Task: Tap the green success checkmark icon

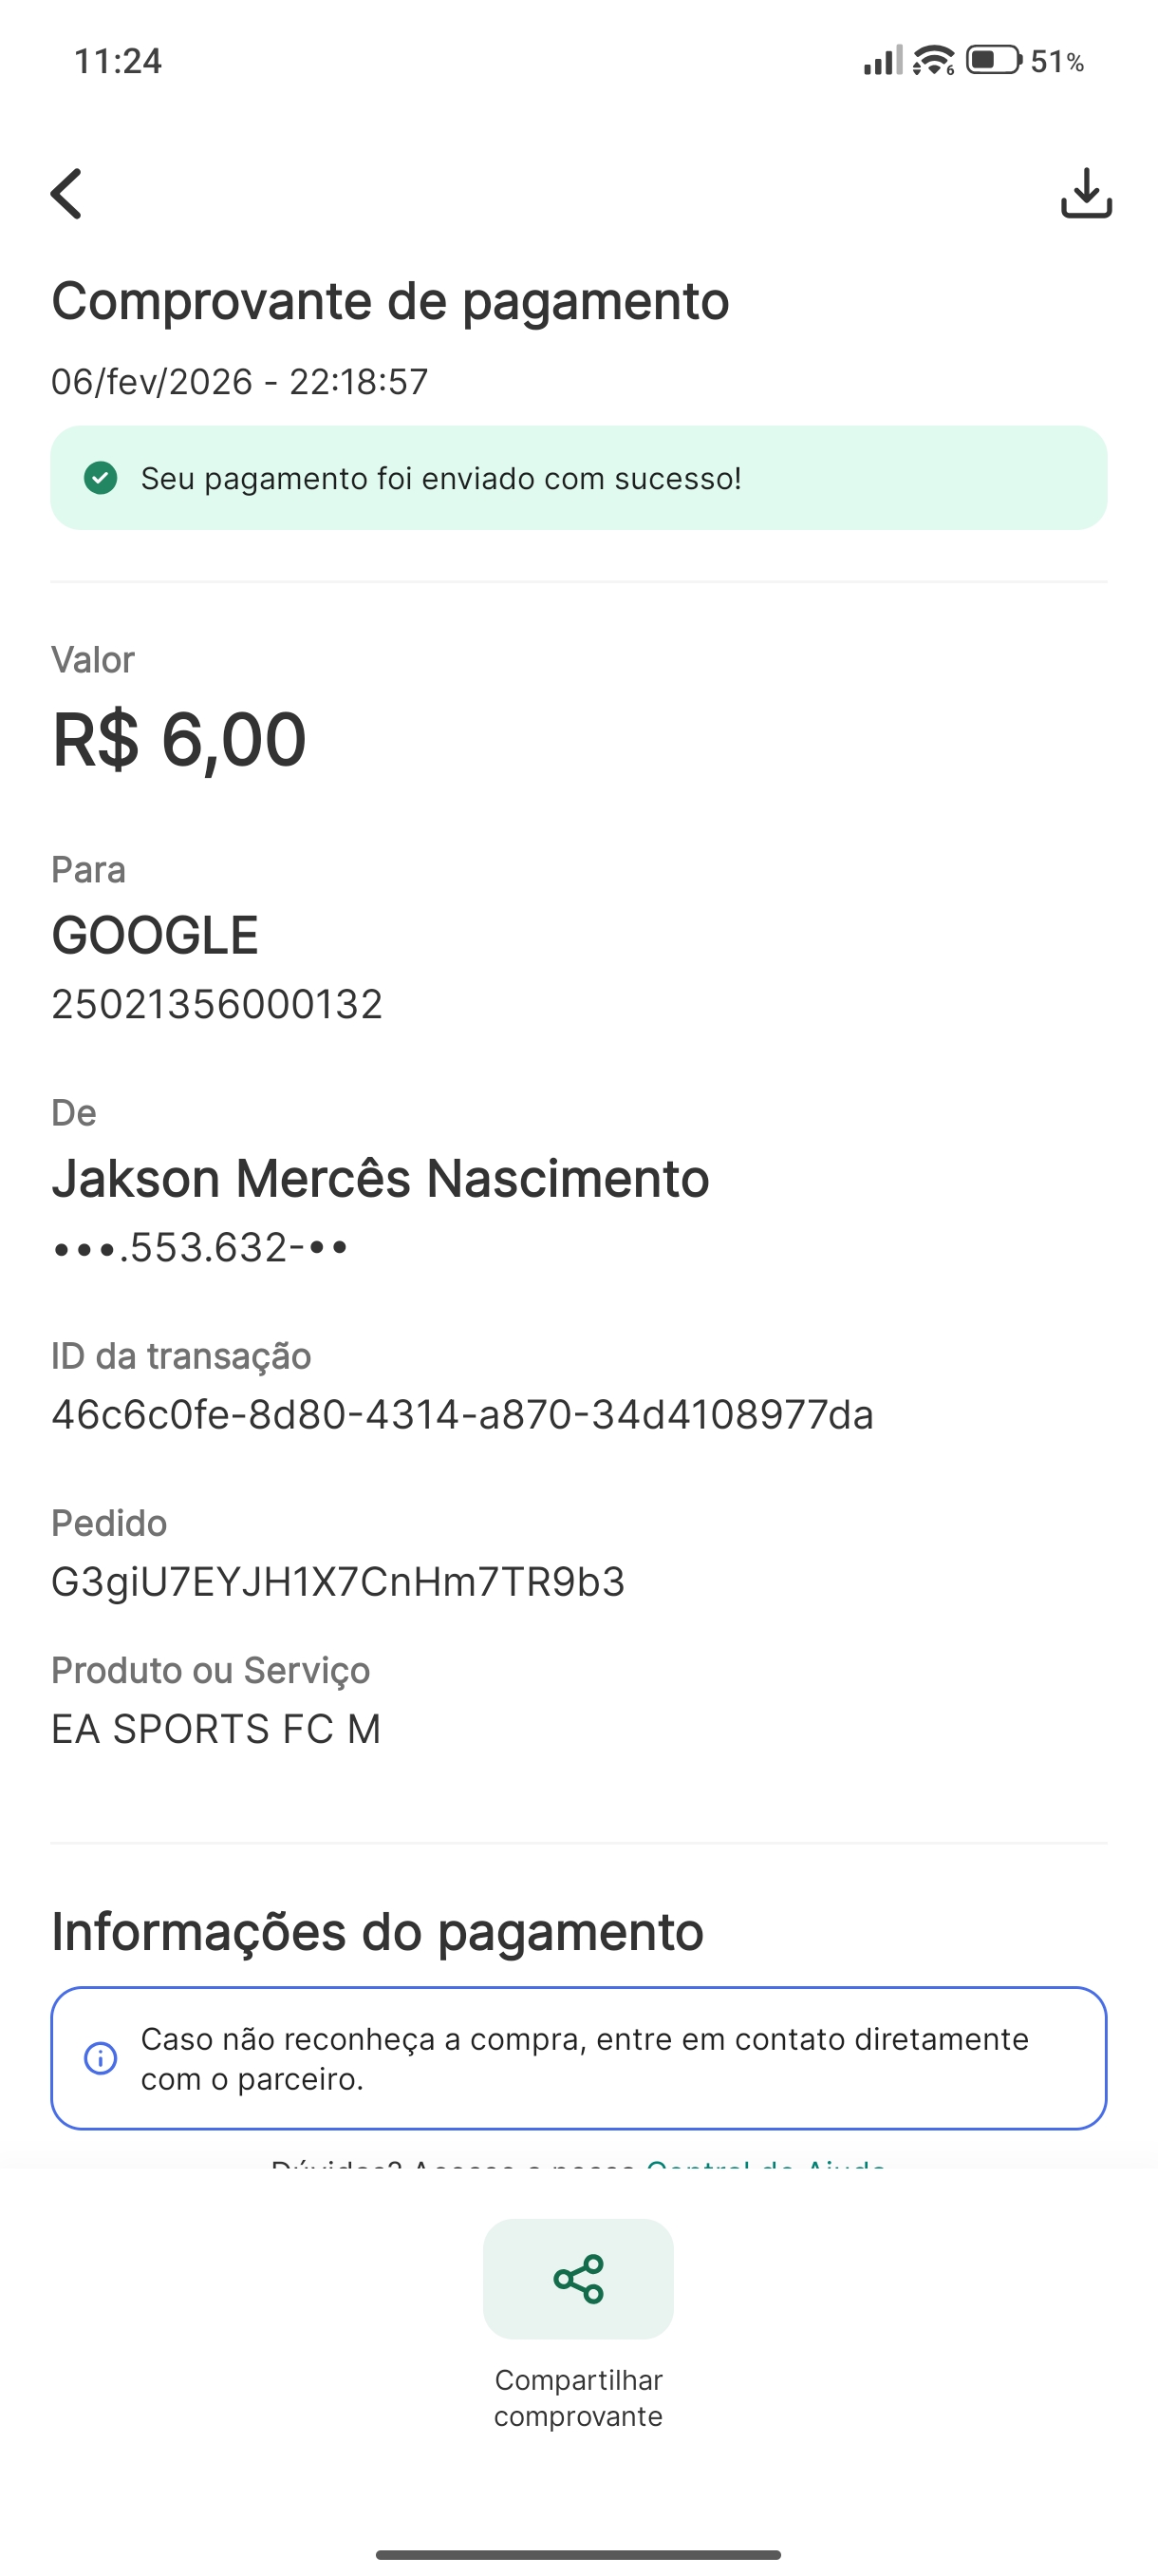Action: (x=100, y=478)
